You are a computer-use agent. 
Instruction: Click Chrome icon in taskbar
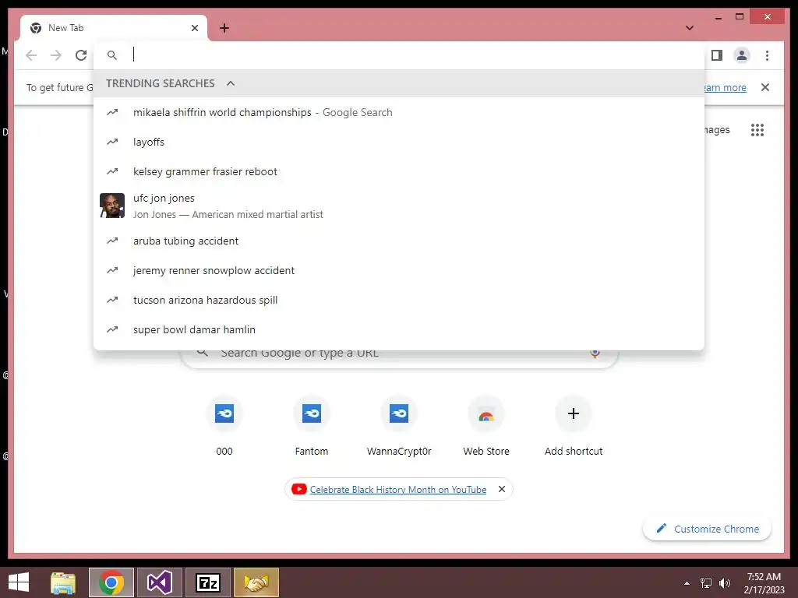coord(111,582)
